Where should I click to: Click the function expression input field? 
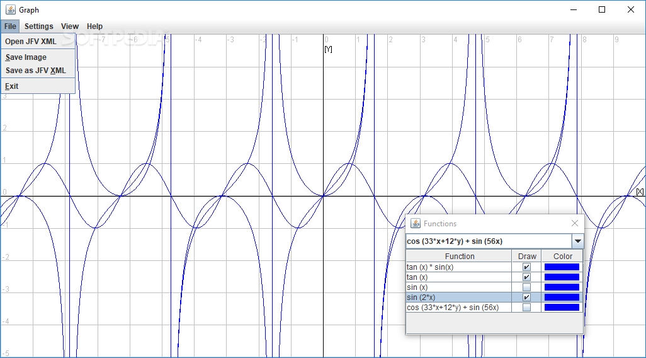[489, 241]
